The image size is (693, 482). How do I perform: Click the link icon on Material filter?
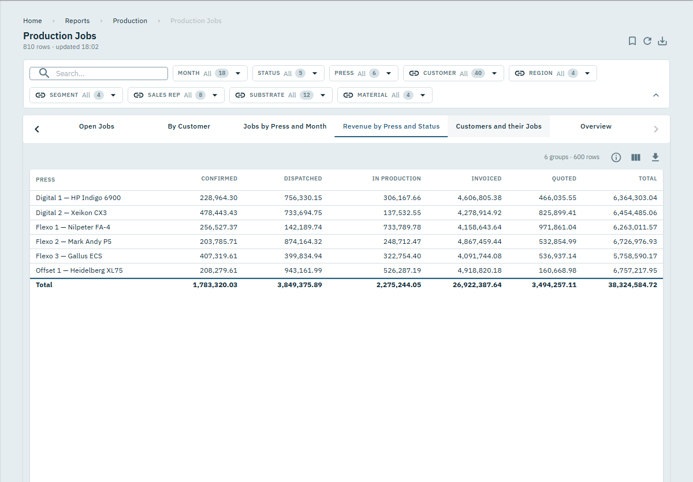click(348, 95)
